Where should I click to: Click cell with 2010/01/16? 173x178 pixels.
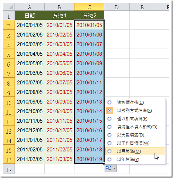pyautogui.click(x=89, y=130)
